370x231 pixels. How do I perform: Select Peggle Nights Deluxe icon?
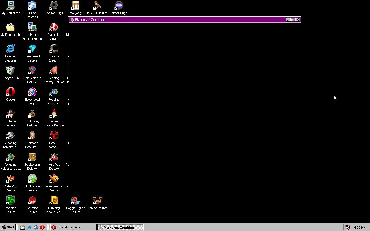tap(75, 205)
